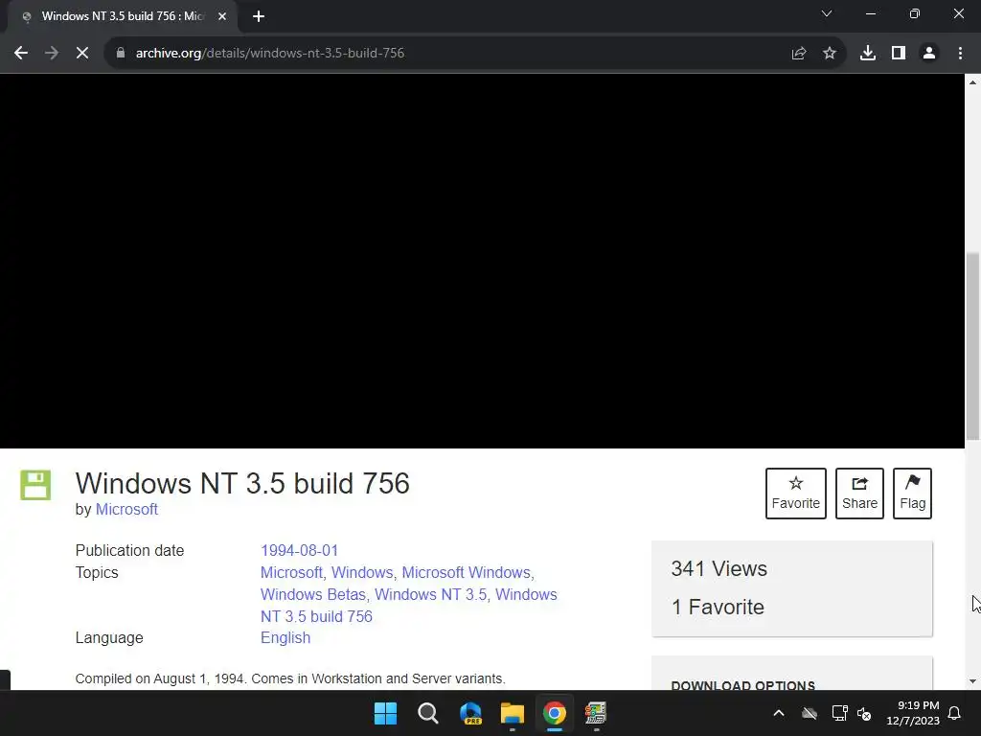981x736 pixels.
Task: Click the scrollbar down arrow
Action: click(x=972, y=681)
